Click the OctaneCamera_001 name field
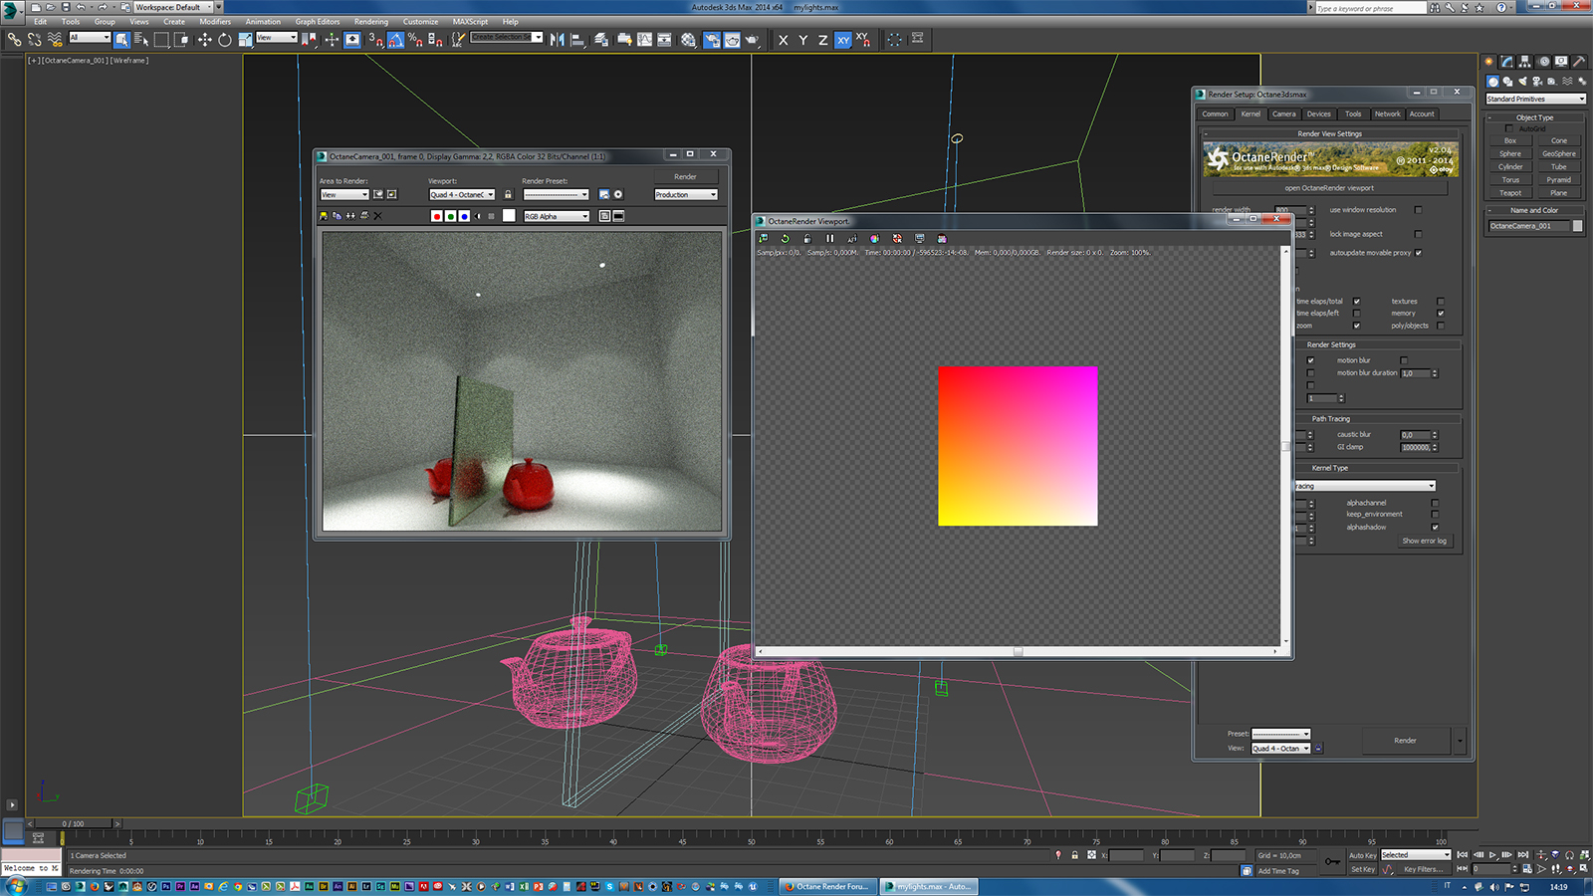Image resolution: width=1593 pixels, height=896 pixels. click(1528, 226)
